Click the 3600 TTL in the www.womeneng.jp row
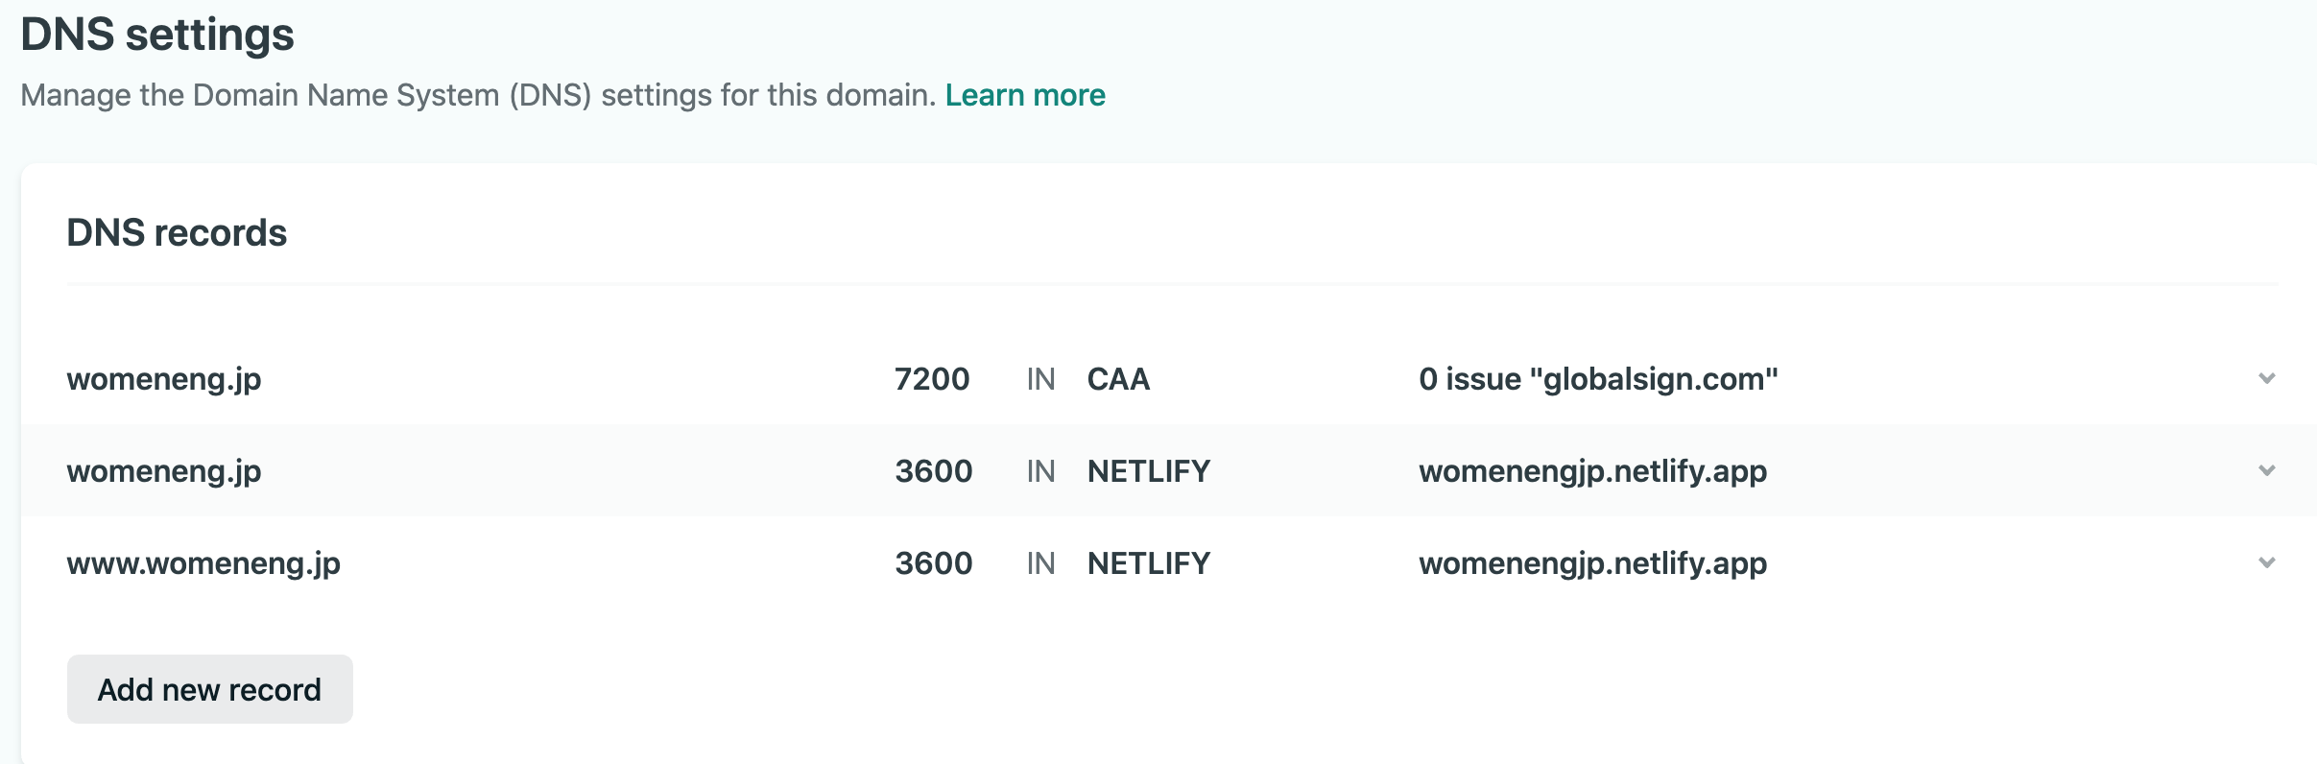Screen dimensions: 2317x764 [934, 562]
